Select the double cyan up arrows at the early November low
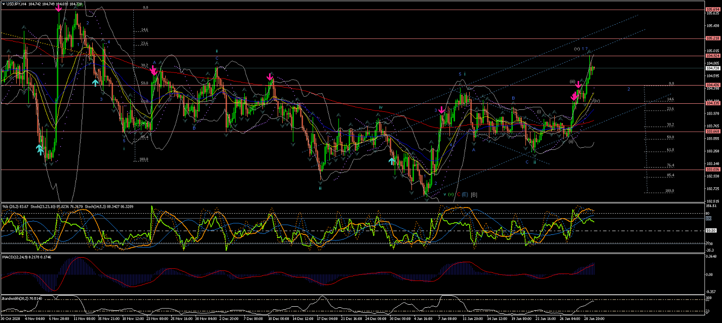Image resolution: width=722 pixels, height=323 pixels. (39, 149)
